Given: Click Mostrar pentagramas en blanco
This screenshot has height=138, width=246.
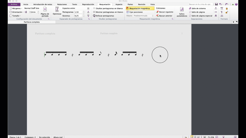Looking at the screenshot, I should (108, 12).
